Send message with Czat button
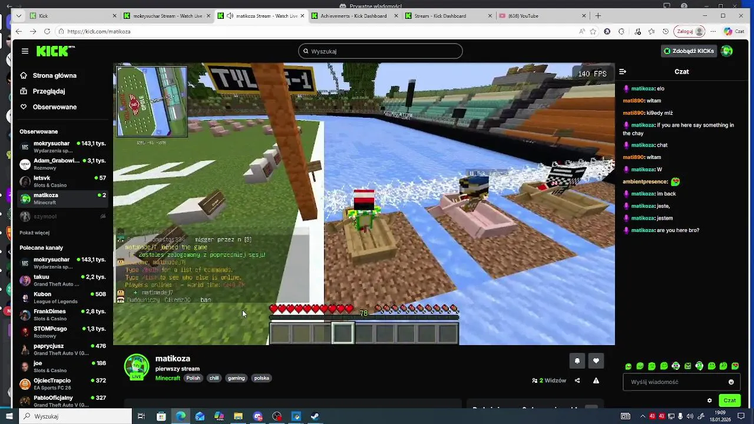 730,400
